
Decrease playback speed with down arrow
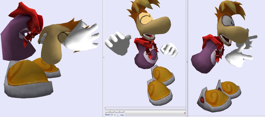click(115, 116)
